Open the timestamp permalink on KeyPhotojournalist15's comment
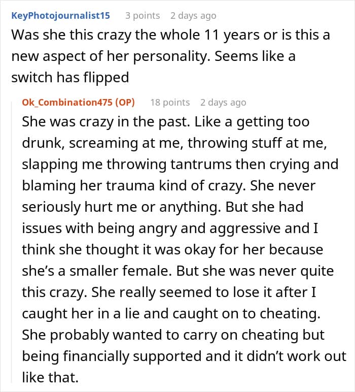This screenshot has width=355, height=392. pos(193,16)
